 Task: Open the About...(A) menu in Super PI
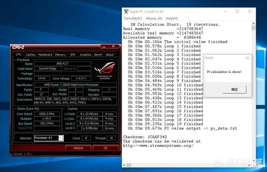click(154, 18)
